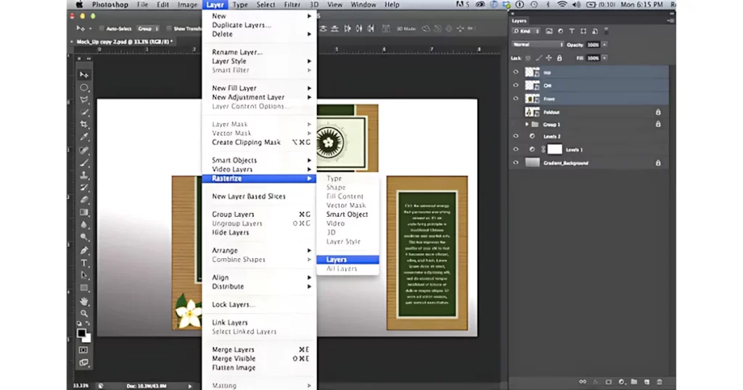Click the foreground color swatch
Viewport: 743px width, 390px height.
[81, 333]
